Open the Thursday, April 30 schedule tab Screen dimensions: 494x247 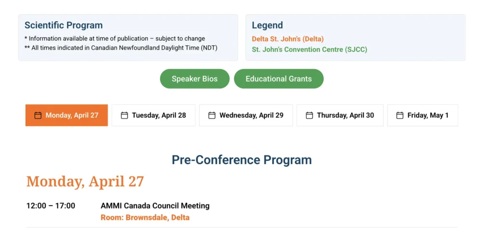click(x=345, y=116)
